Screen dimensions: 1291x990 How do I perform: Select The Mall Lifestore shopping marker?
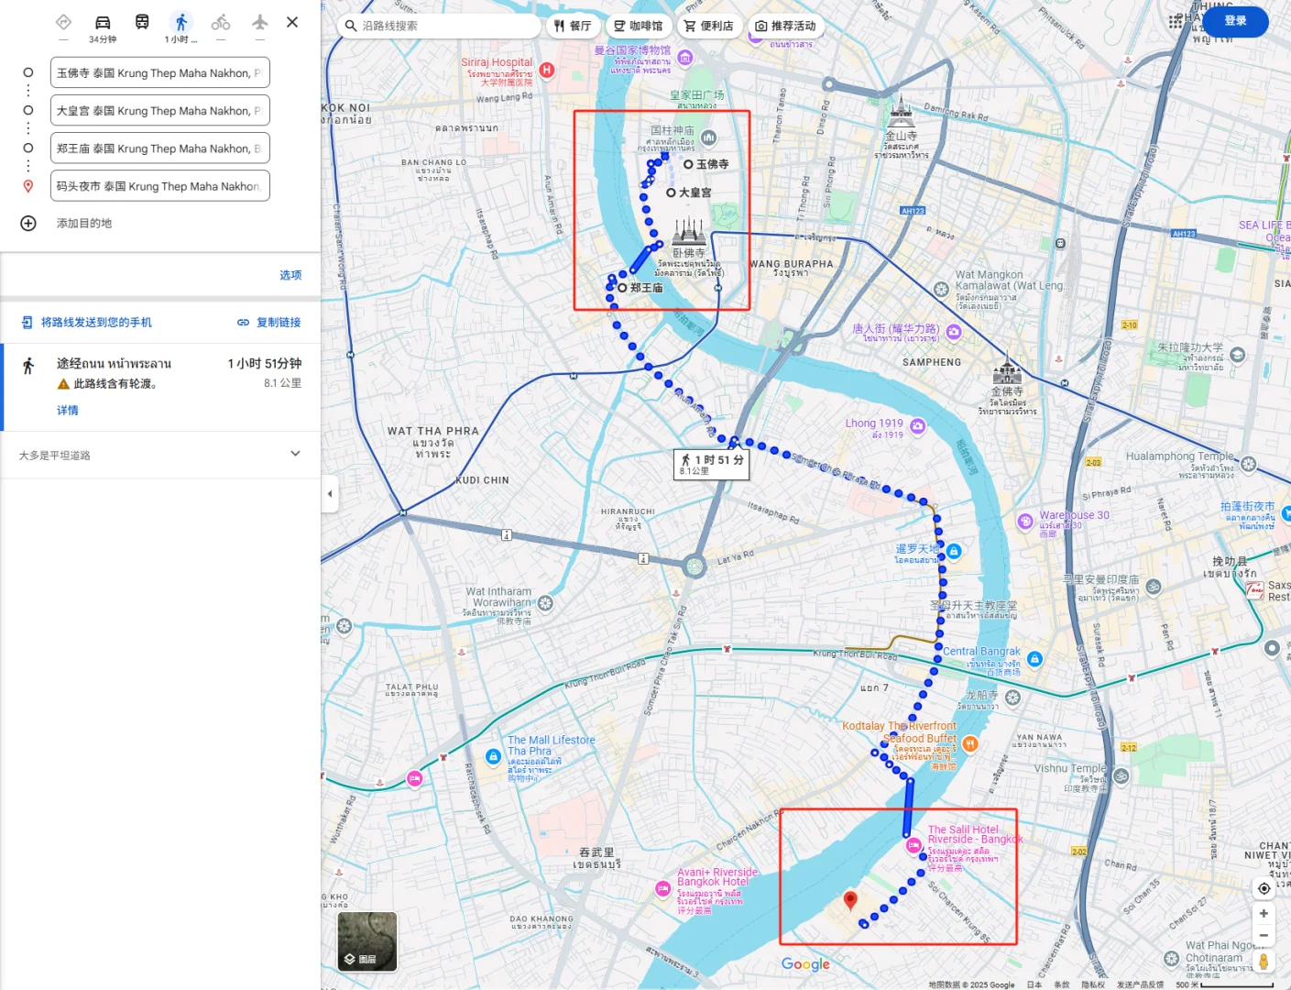coord(493,756)
